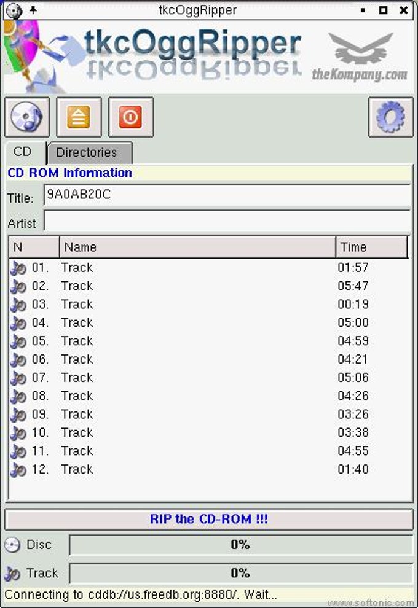
Task: Click the music note icon of track 06
Action: [x=18, y=359]
